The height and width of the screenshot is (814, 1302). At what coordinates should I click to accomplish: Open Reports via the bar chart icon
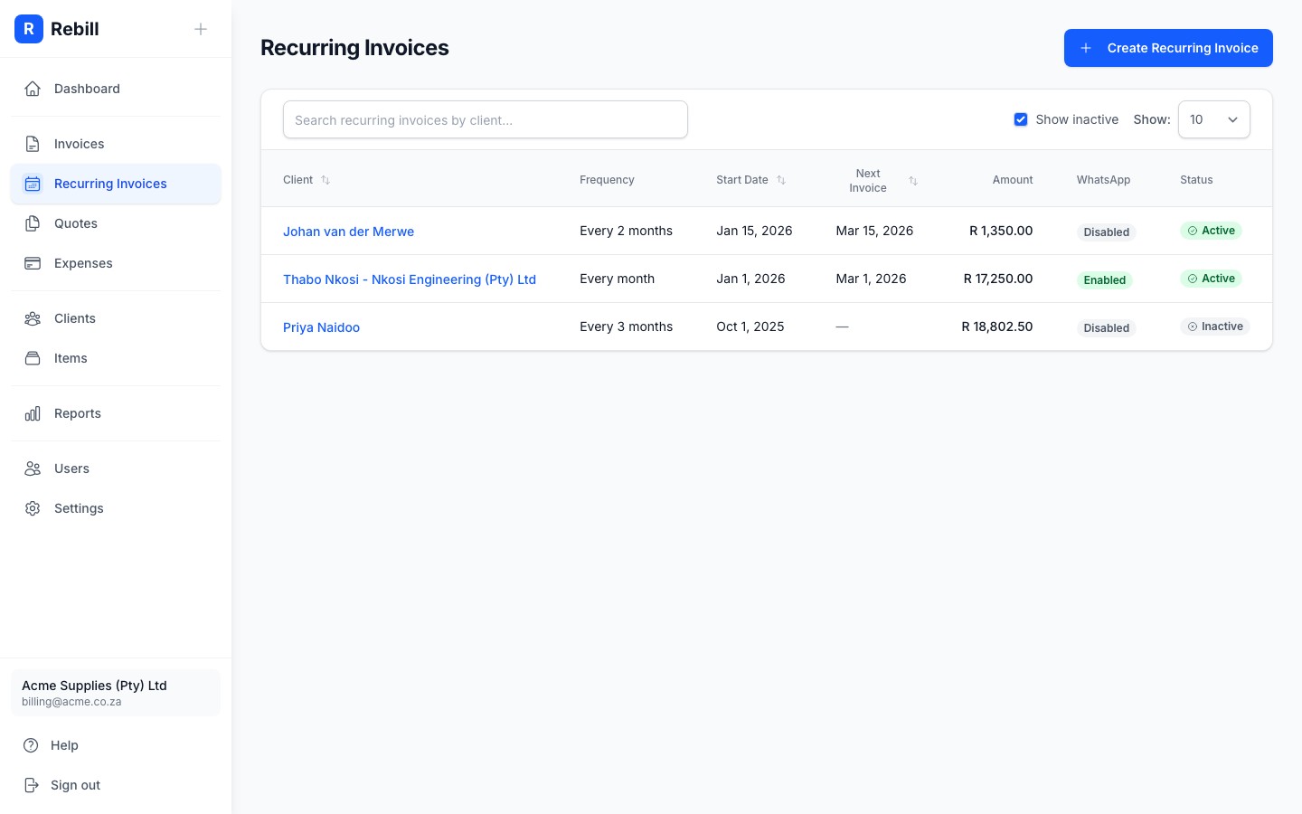pyautogui.click(x=33, y=413)
